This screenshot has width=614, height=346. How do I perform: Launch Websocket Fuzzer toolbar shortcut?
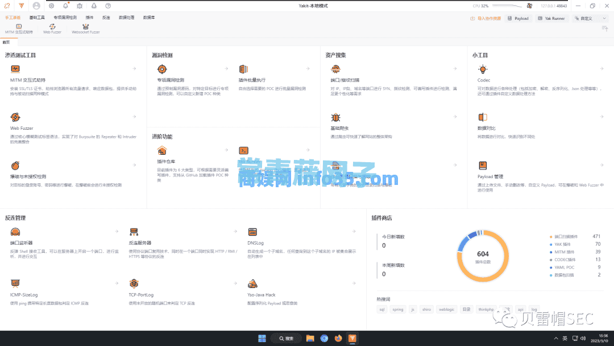click(86, 29)
